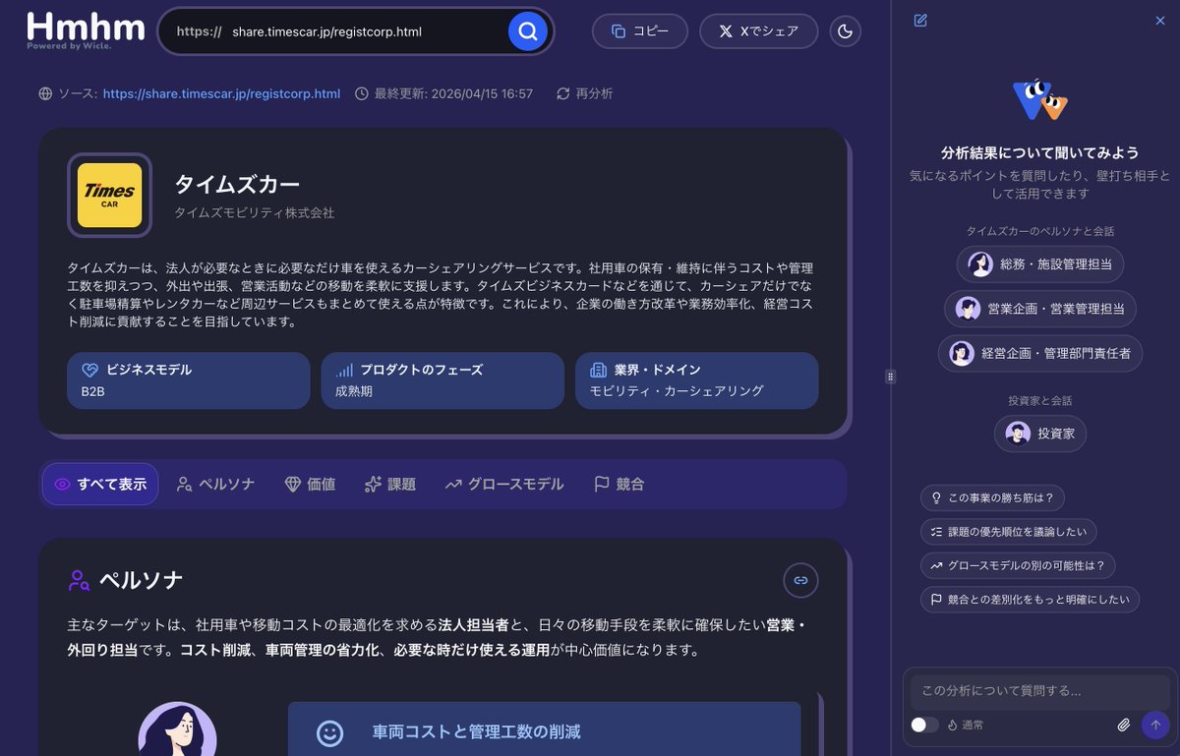Click suggestion グロースモデルの別の可能性は？
The image size is (1180, 756).
(1018, 565)
